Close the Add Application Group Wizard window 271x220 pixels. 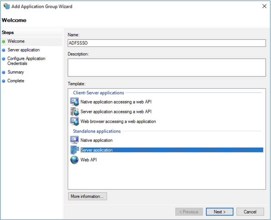[264, 6]
